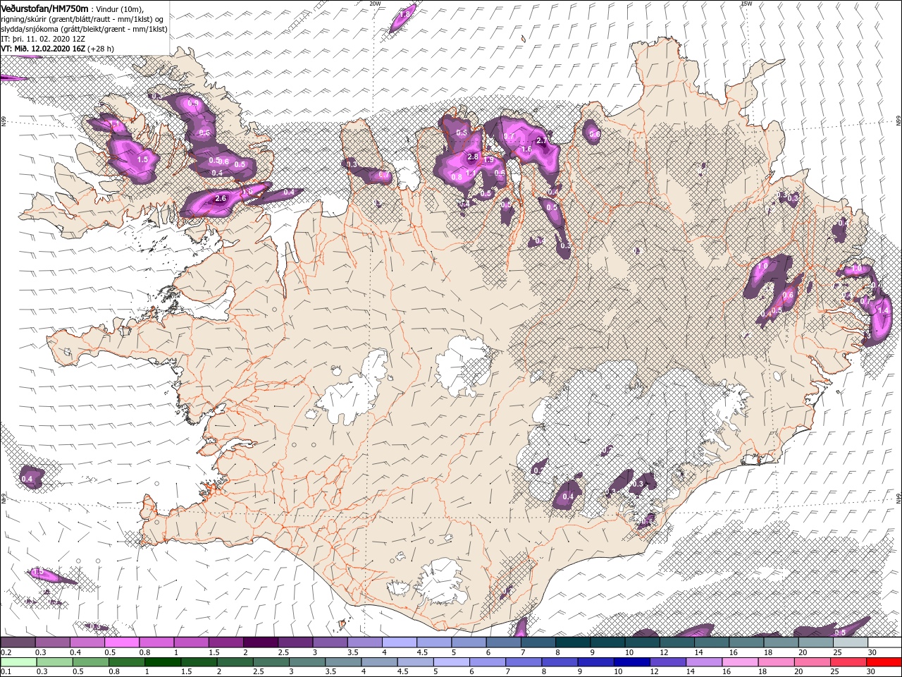Click the 6 slate-blue swatch in purple legend row
Viewport: 902px width, 677px height.
[502, 642]
